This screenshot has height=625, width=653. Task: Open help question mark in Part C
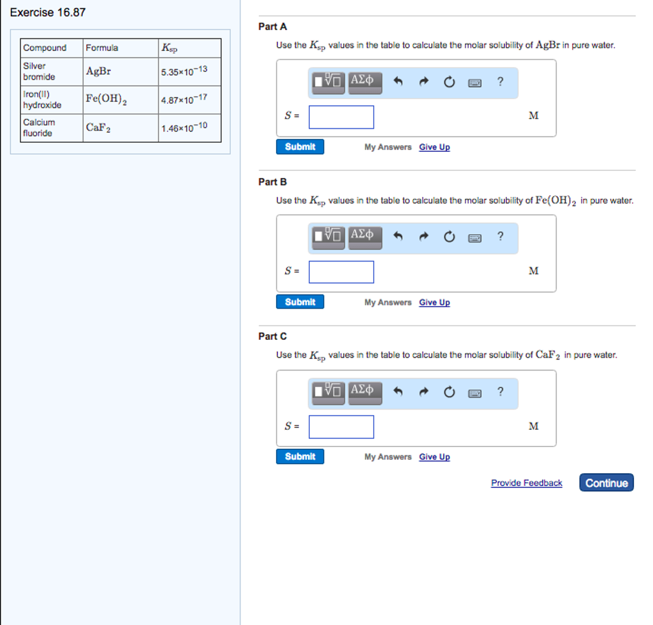500,392
